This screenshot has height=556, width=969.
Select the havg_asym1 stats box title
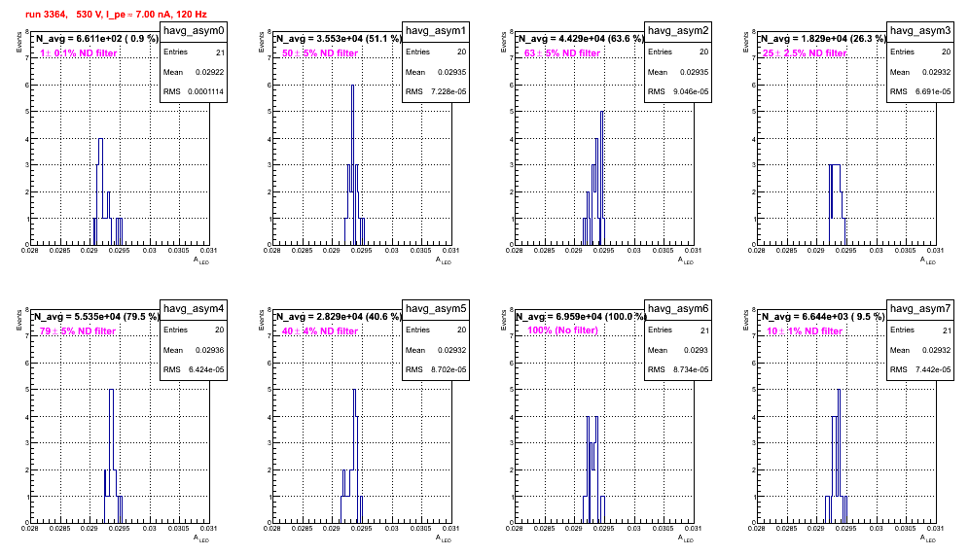tap(436, 31)
